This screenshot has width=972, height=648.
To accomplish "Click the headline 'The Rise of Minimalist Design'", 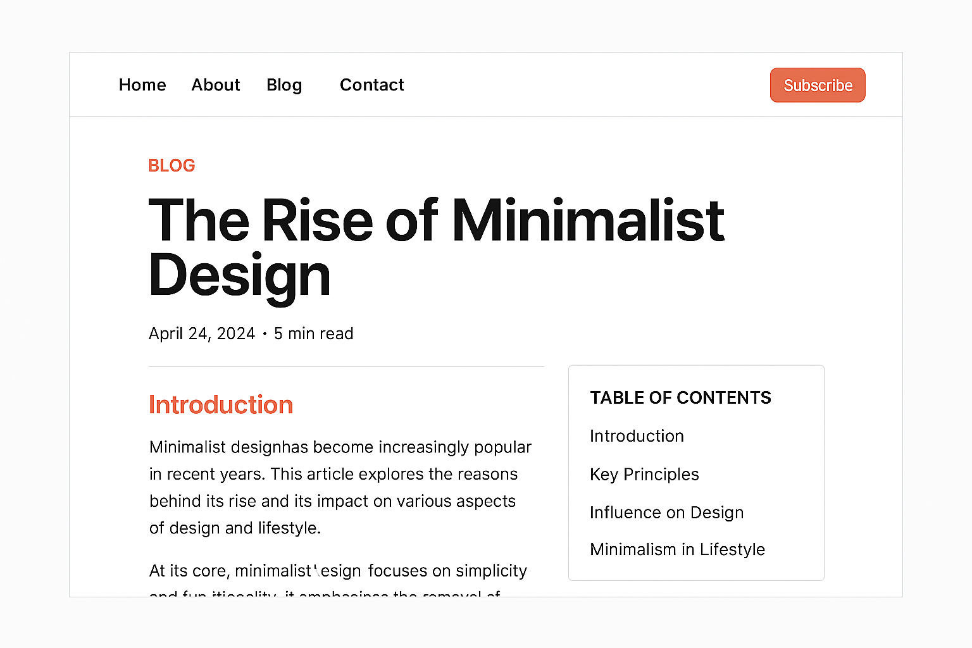I will (436, 247).
